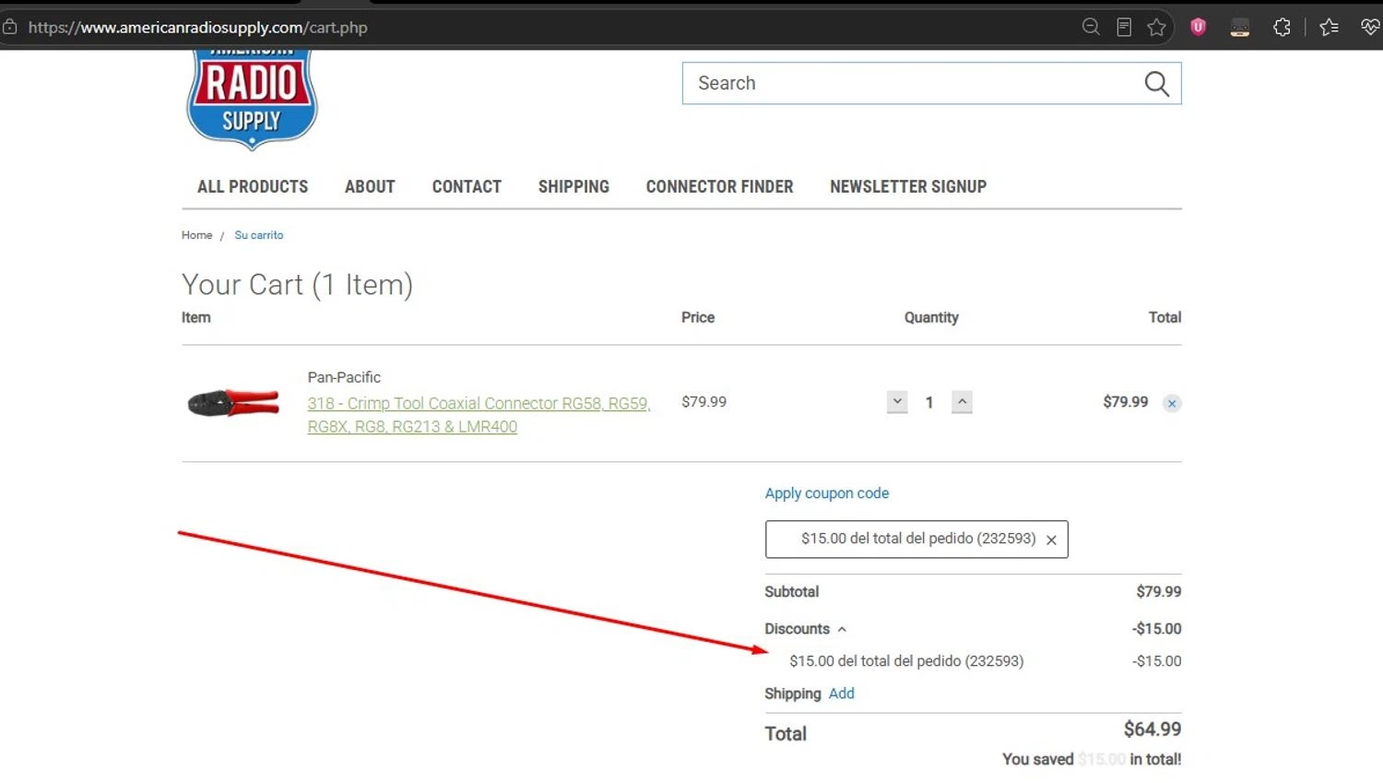Click the Apply coupon code link
This screenshot has width=1383, height=783.
(x=827, y=493)
